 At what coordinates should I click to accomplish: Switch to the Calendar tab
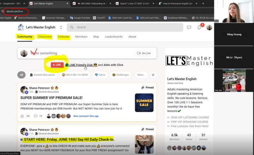coord(64,37)
